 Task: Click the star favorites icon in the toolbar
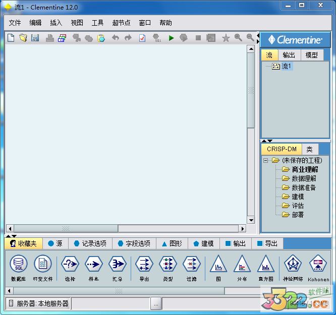[x=226, y=38]
